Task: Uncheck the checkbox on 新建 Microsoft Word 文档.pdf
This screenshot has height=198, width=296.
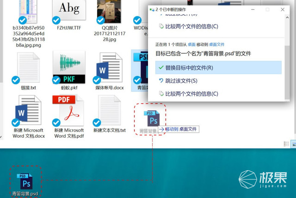Action: 56,123
